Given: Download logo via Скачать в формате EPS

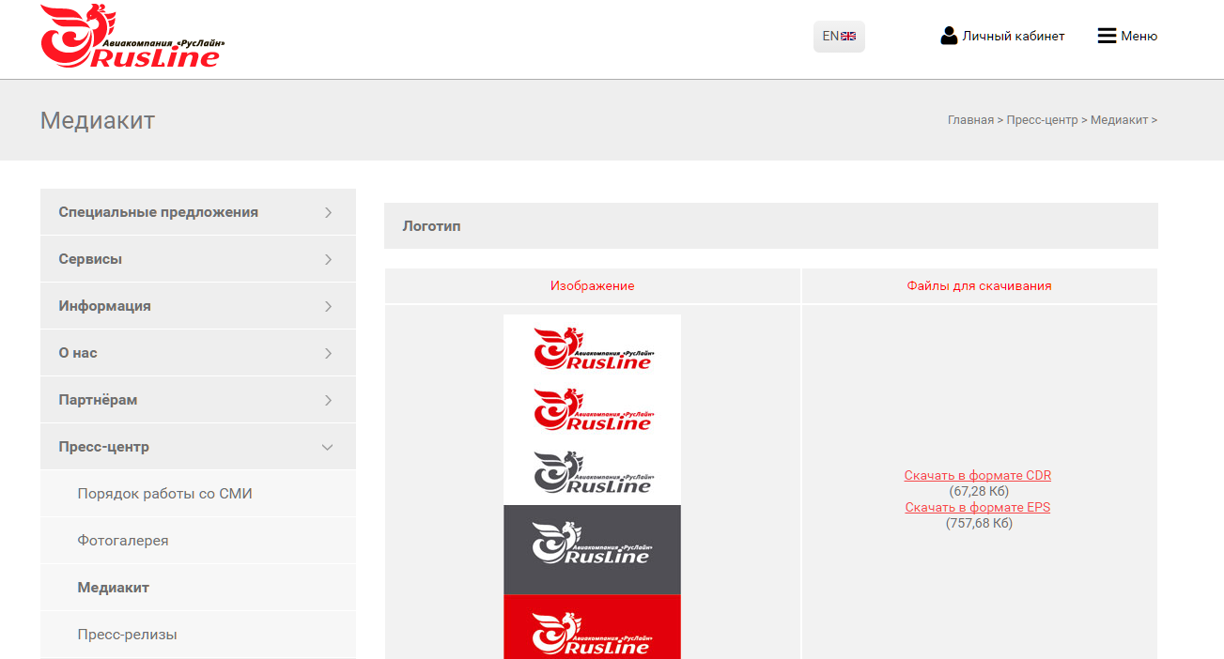Looking at the screenshot, I should (x=978, y=507).
